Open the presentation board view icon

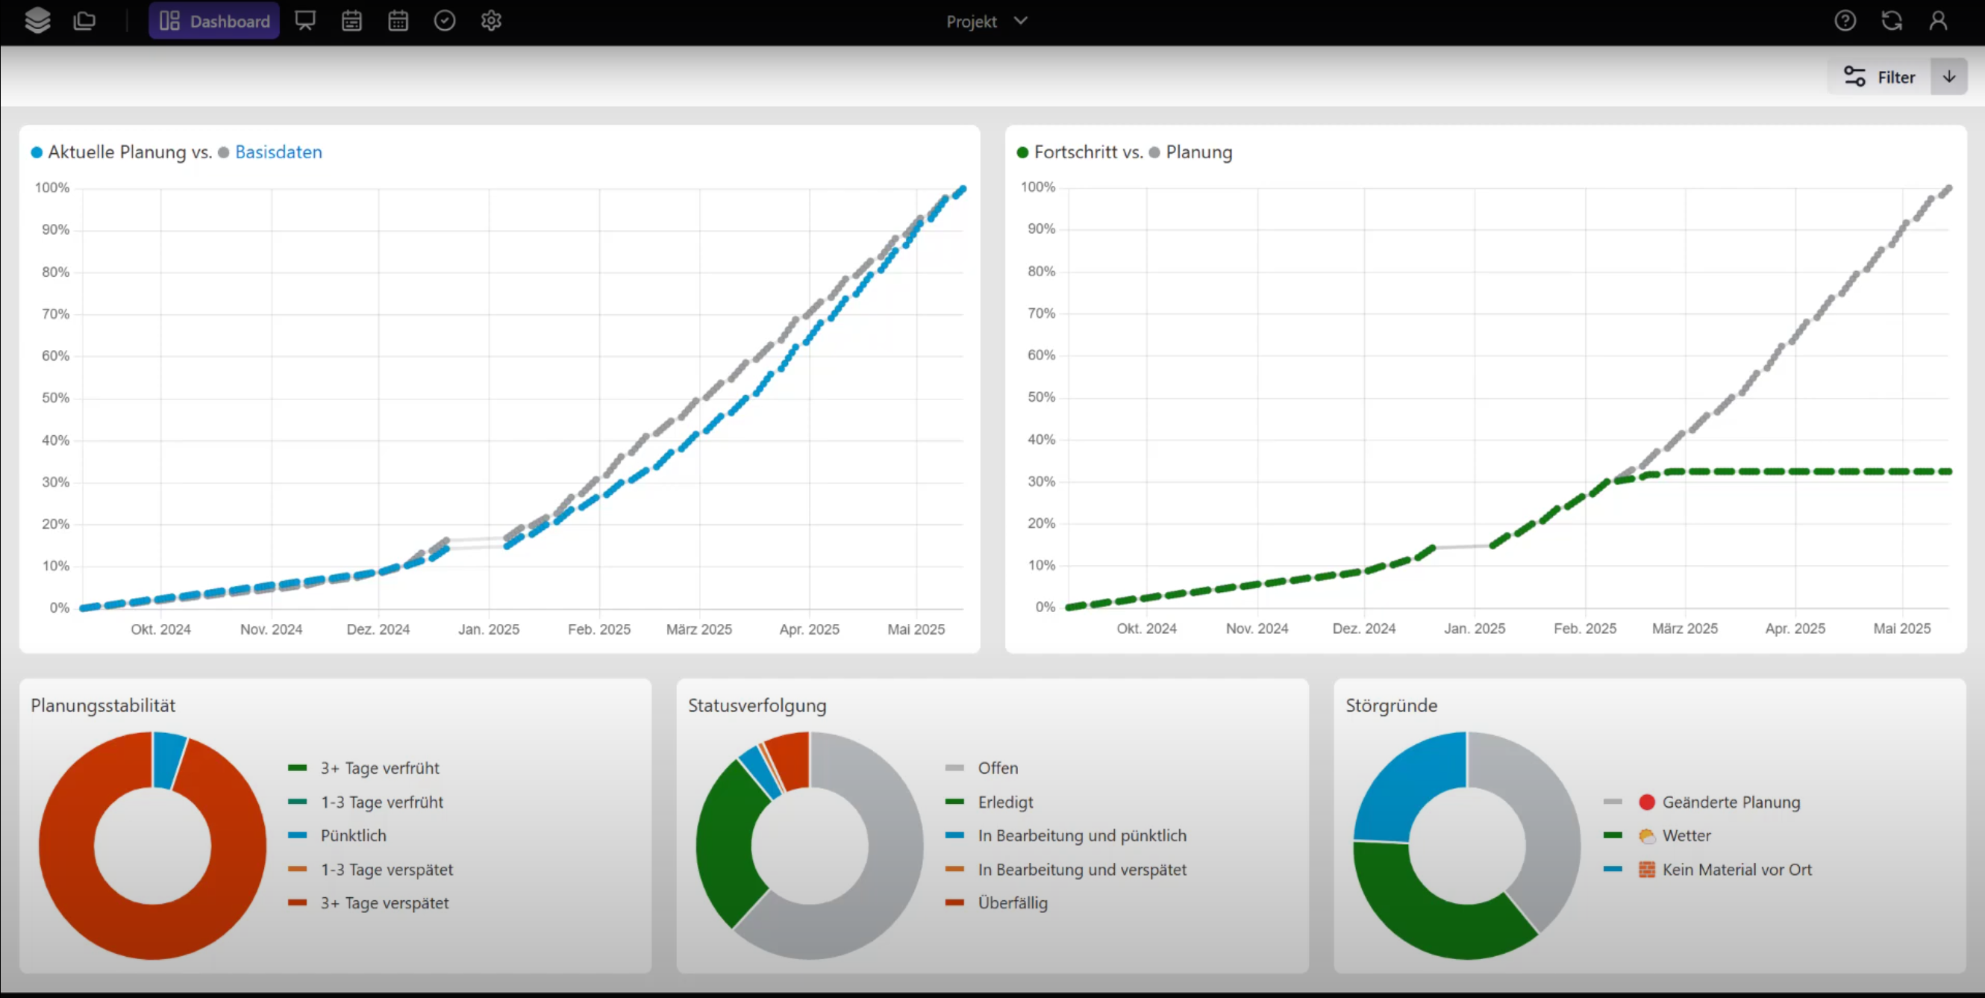pyautogui.click(x=305, y=21)
